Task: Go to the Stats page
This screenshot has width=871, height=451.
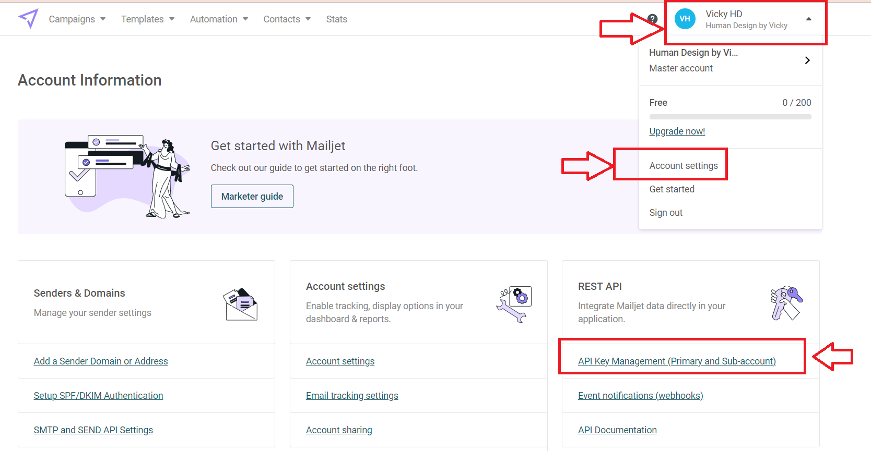Action: (336, 19)
